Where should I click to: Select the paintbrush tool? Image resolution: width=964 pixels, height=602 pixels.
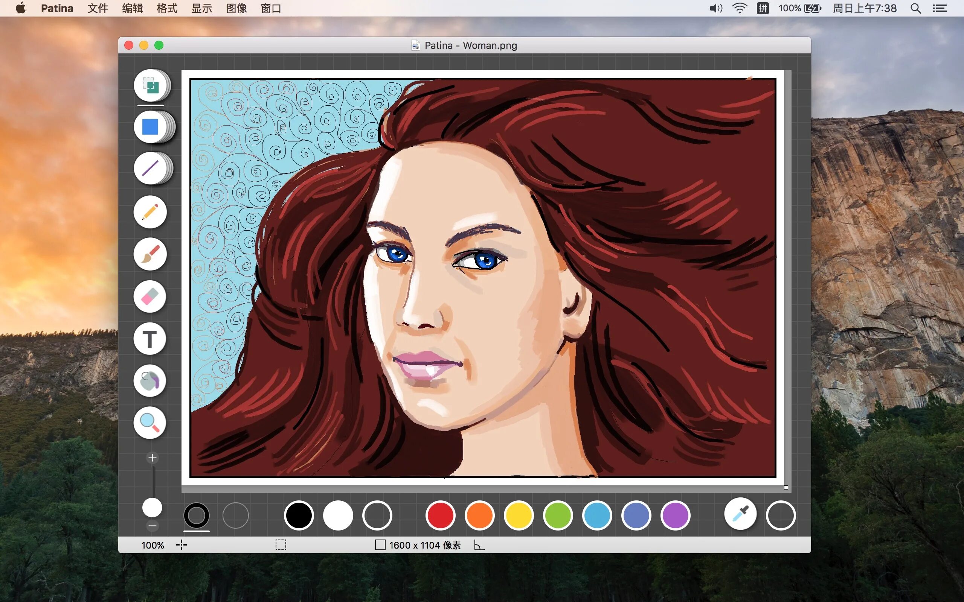pos(150,254)
